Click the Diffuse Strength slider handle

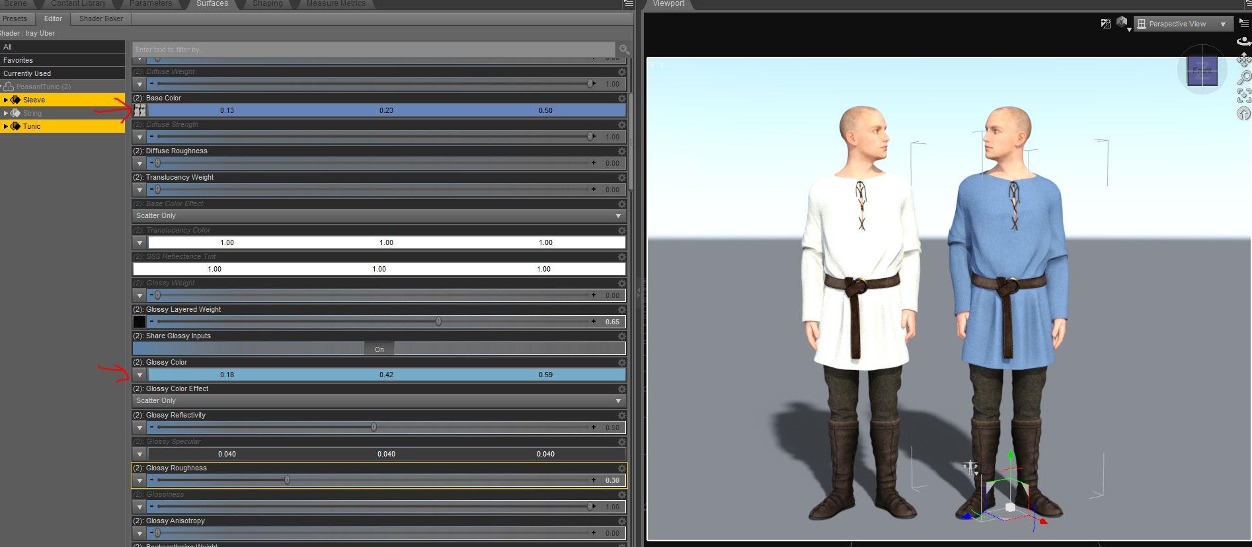click(590, 137)
